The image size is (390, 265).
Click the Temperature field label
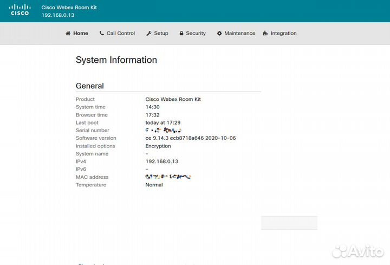(x=91, y=185)
